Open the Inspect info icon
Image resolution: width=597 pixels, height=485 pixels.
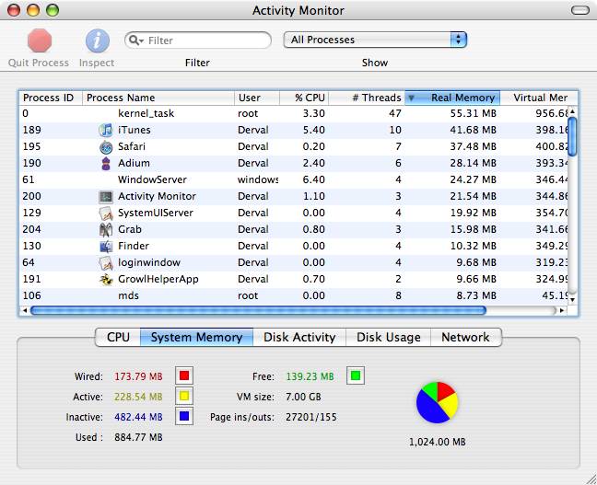[x=98, y=40]
